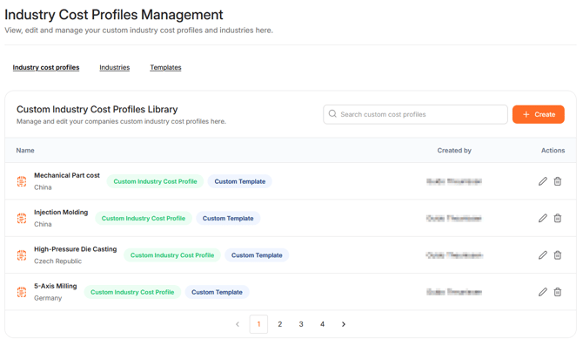Image resolution: width=583 pixels, height=339 pixels.
Task: Open the Mechanical Part cost entry name
Action: point(67,175)
